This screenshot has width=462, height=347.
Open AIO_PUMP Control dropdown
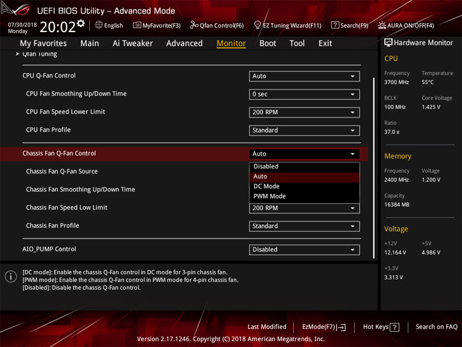click(304, 250)
